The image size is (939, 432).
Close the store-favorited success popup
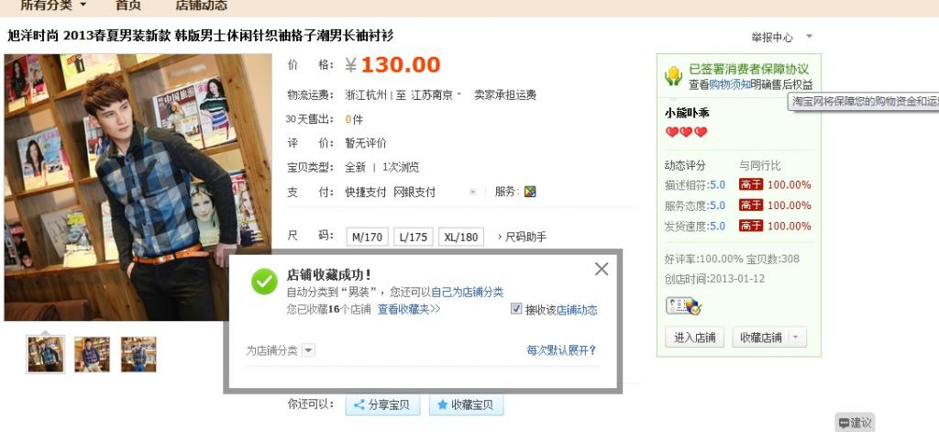(x=602, y=269)
